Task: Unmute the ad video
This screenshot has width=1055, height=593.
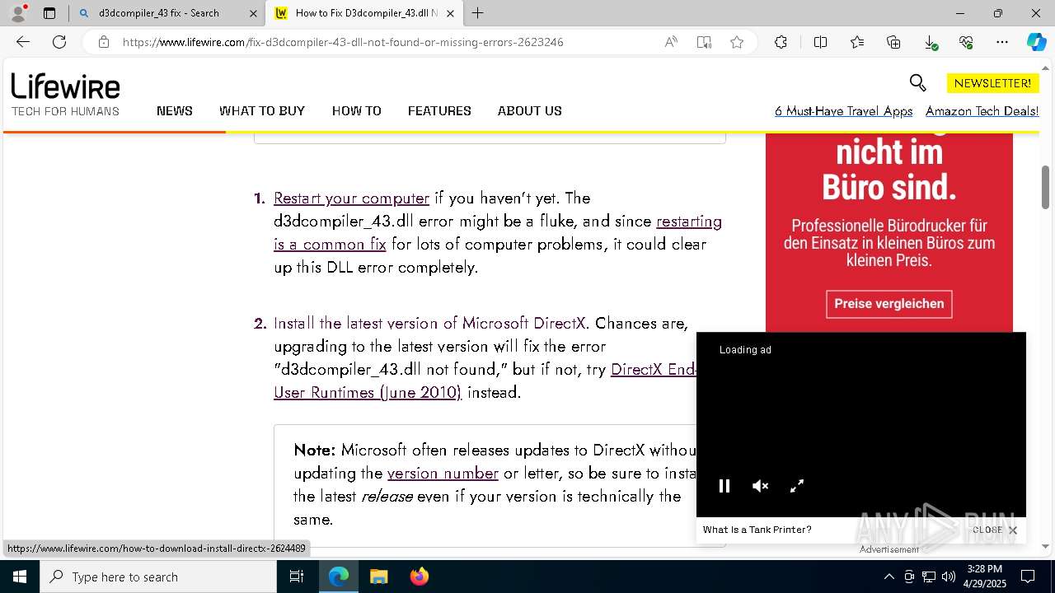Action: 761,486
